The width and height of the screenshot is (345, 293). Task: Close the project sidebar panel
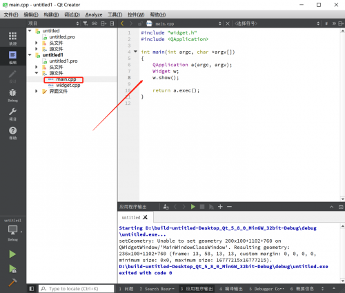coord(112,23)
